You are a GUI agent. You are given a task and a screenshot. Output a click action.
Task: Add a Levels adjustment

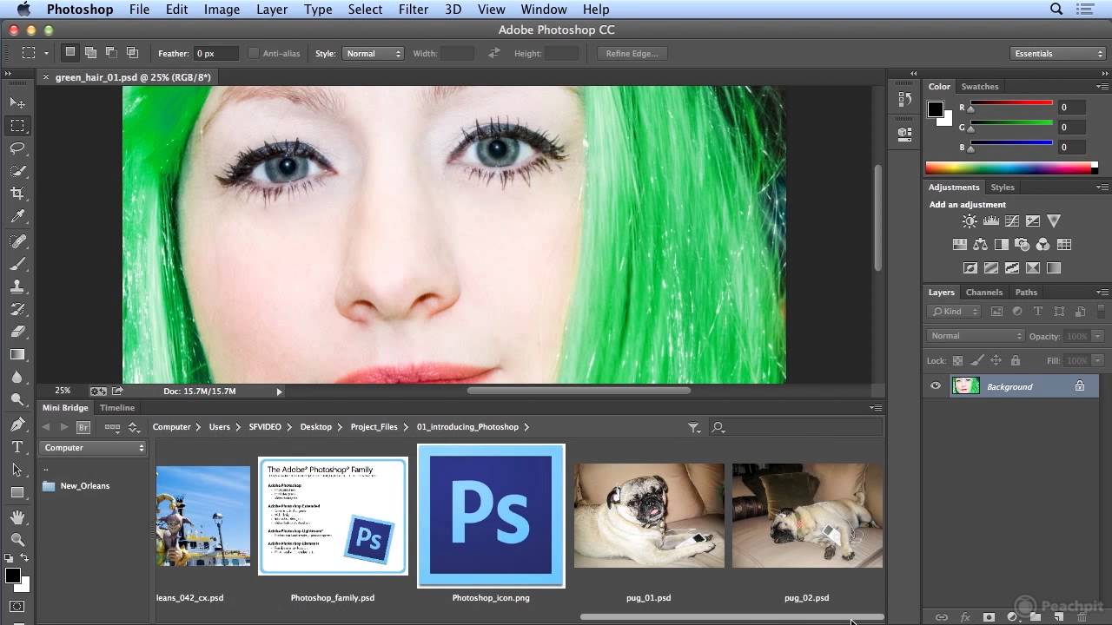point(990,221)
